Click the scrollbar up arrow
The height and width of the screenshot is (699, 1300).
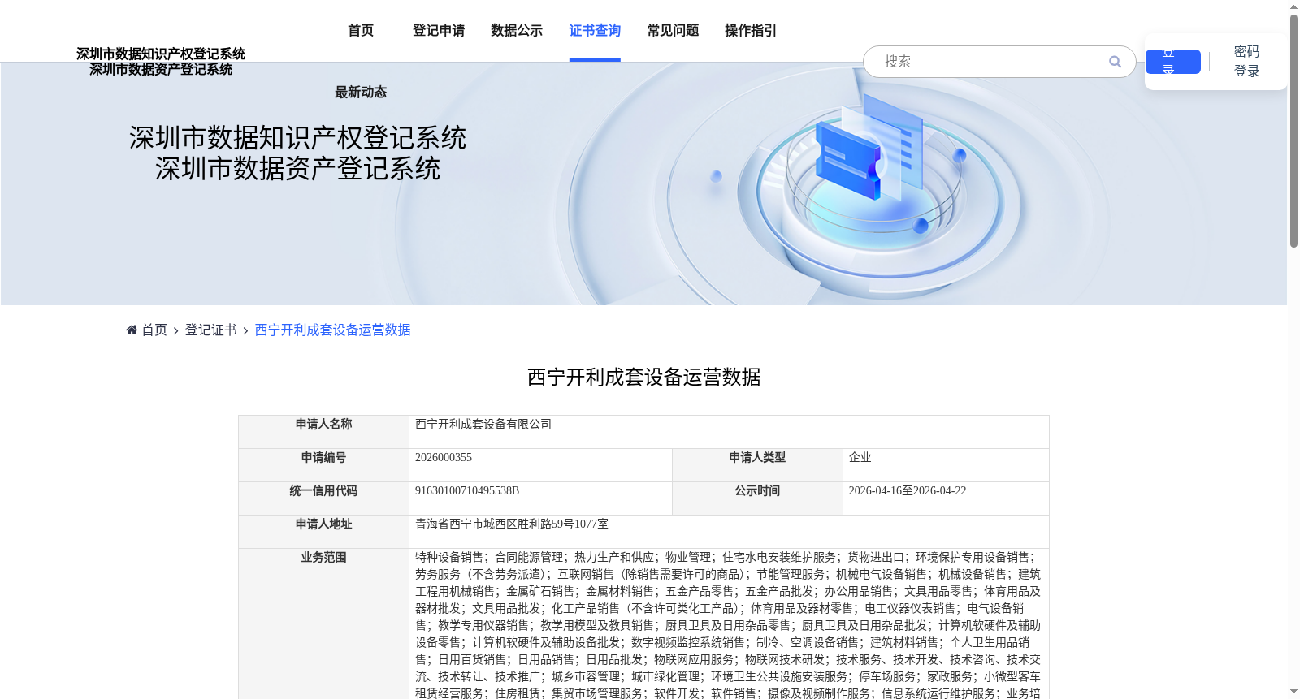1293,6
